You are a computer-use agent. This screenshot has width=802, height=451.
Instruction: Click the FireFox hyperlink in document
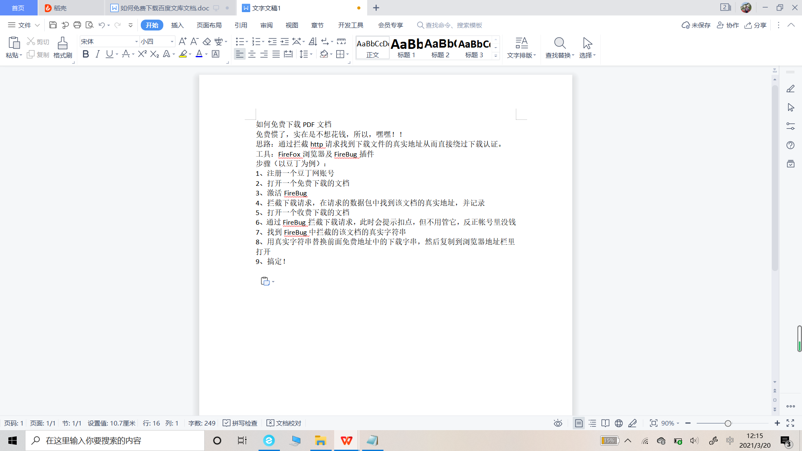289,154
